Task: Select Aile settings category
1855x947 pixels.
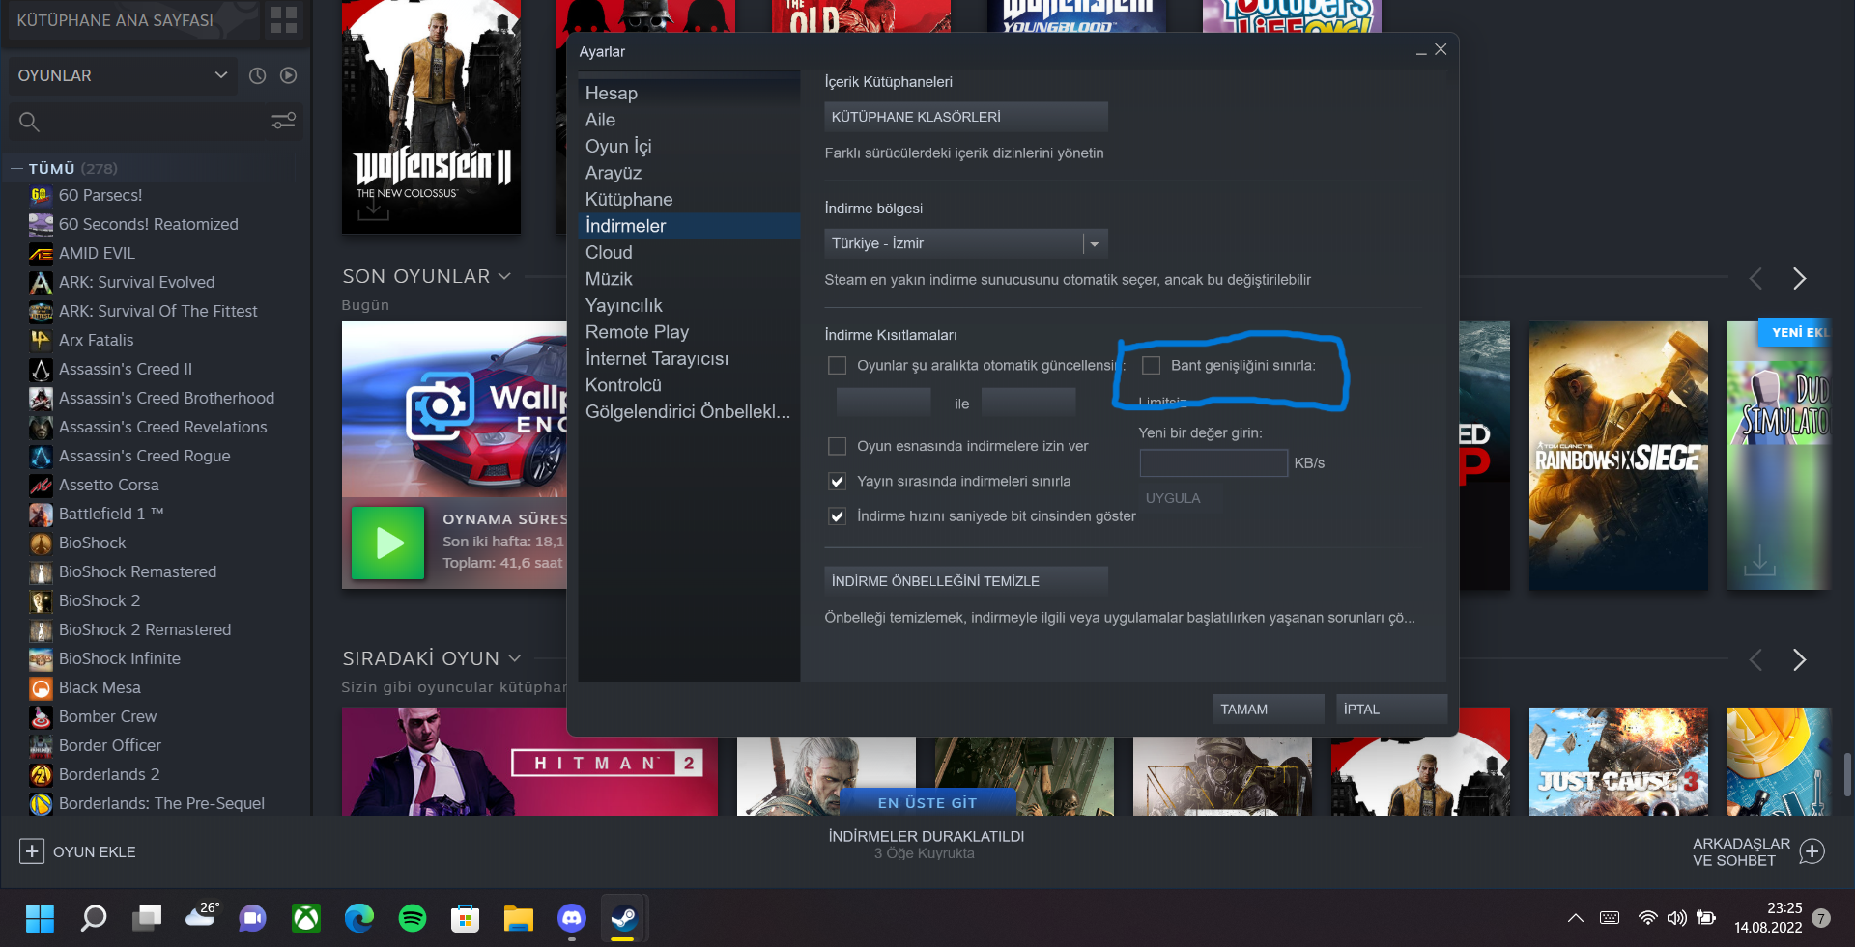Action: click(689, 120)
